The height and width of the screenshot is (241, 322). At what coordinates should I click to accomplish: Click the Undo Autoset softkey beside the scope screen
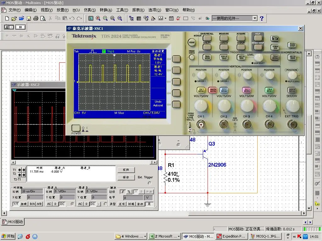176,104
